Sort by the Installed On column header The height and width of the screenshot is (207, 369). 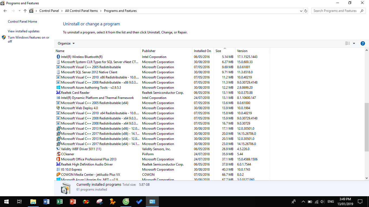coord(203,51)
